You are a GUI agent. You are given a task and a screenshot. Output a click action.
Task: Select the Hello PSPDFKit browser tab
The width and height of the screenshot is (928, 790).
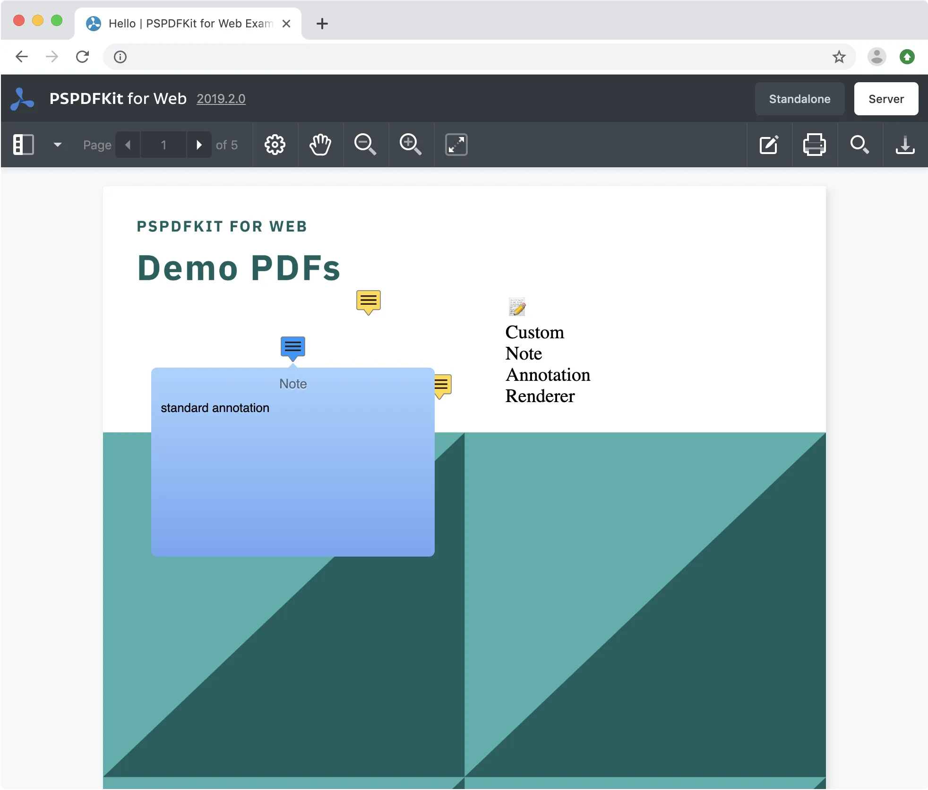coord(184,23)
